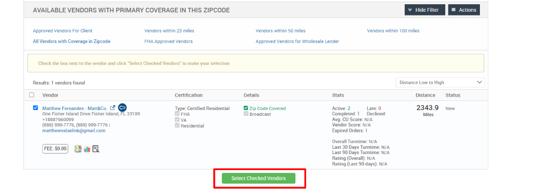The height and width of the screenshot is (195, 546).
Task: Filter by Vendors within 100 miles
Action: point(393,31)
